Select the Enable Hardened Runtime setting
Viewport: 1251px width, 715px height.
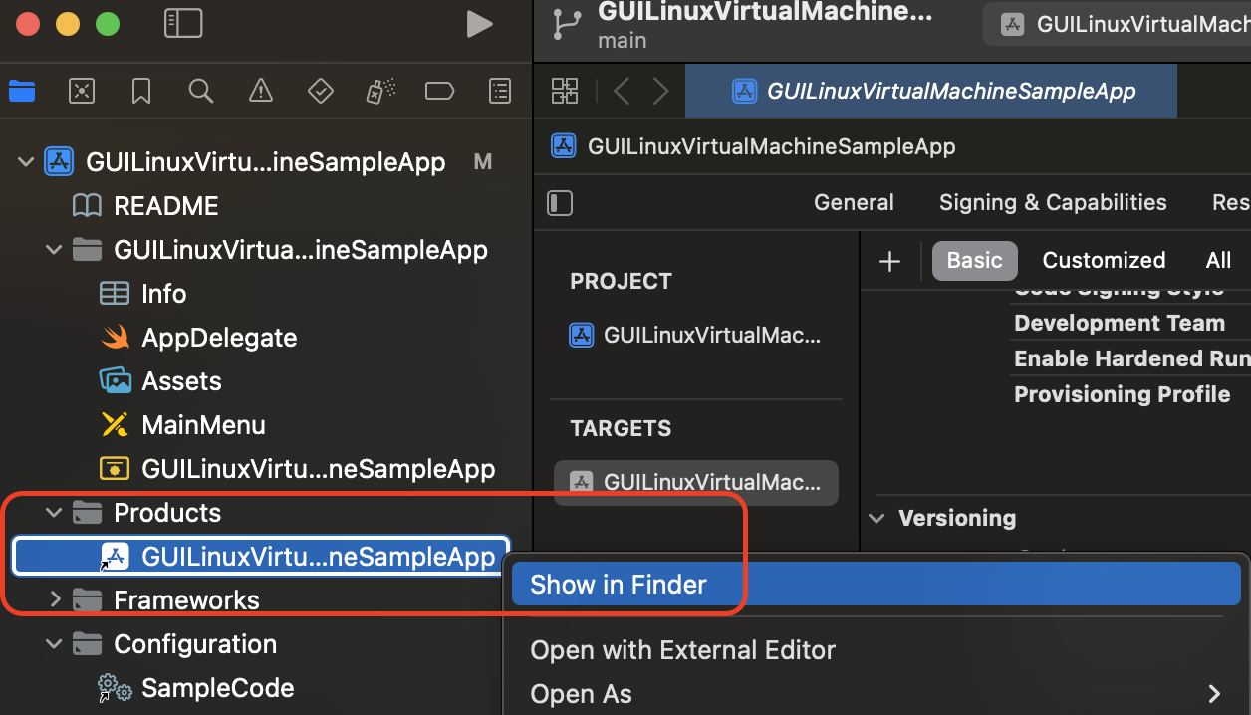(1131, 358)
